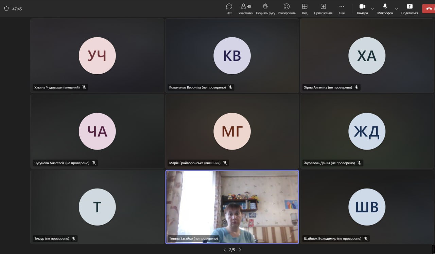Select the КВ avatar tile
Screen dimensions: 435x254
point(232,56)
